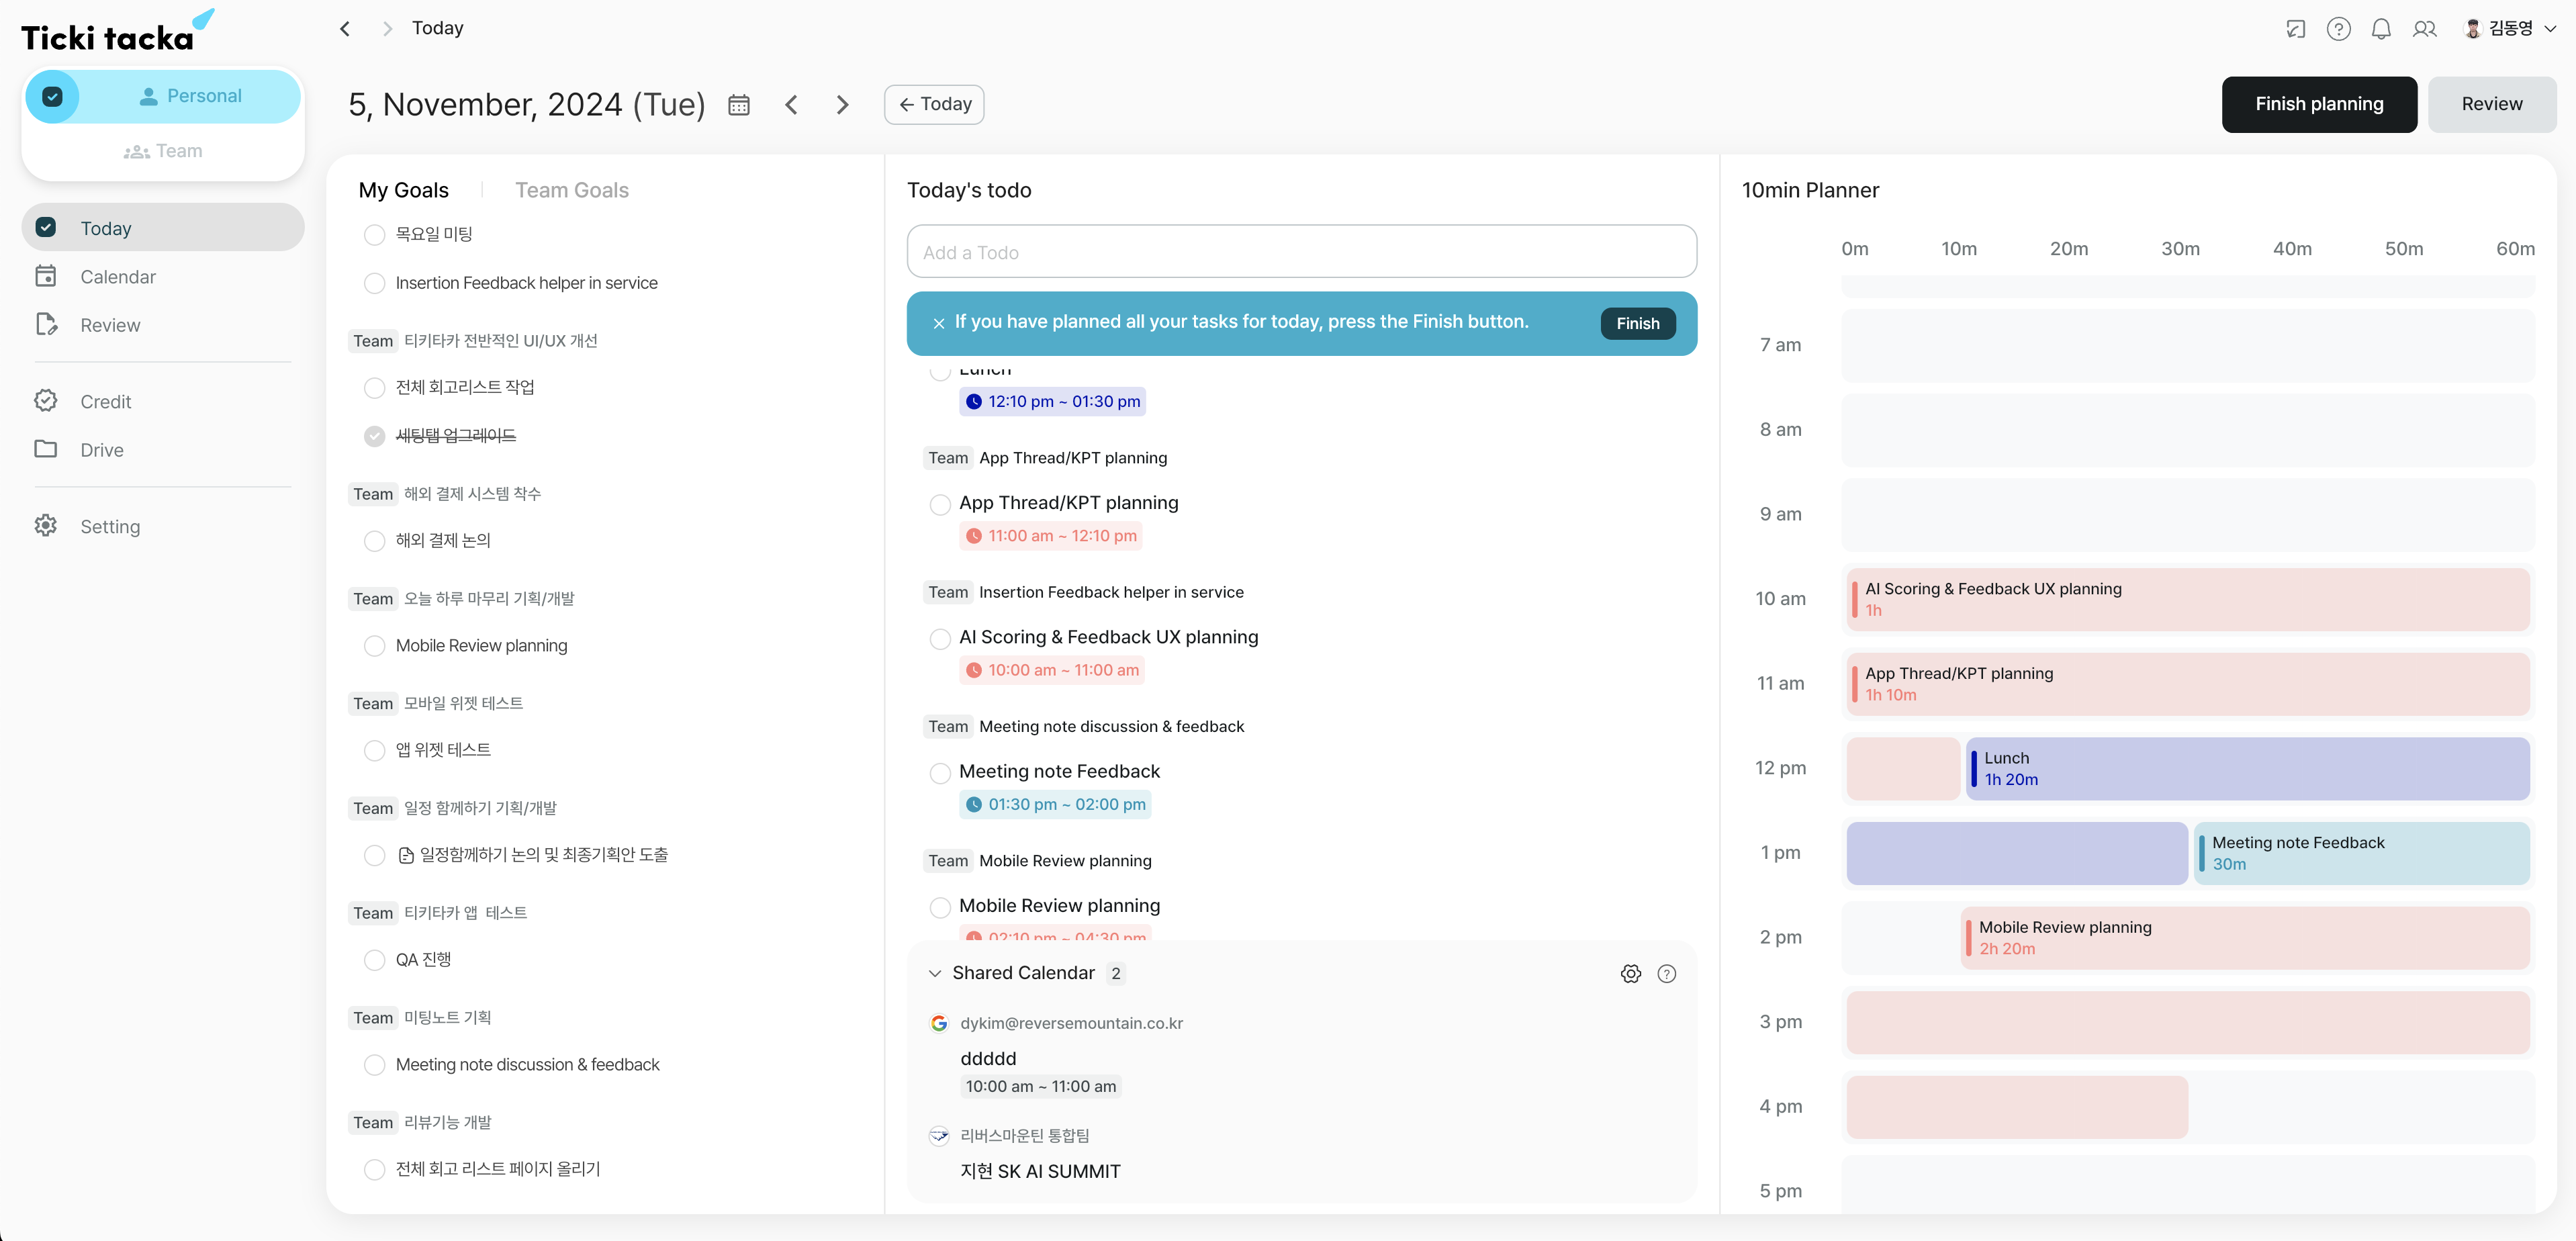Check off Insertion Feedback helper in service goal
The image size is (2576, 1241).
click(374, 283)
